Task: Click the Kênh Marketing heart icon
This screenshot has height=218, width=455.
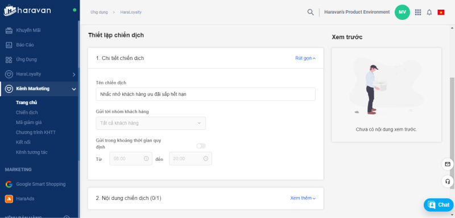Action: pyautogui.click(x=9, y=89)
